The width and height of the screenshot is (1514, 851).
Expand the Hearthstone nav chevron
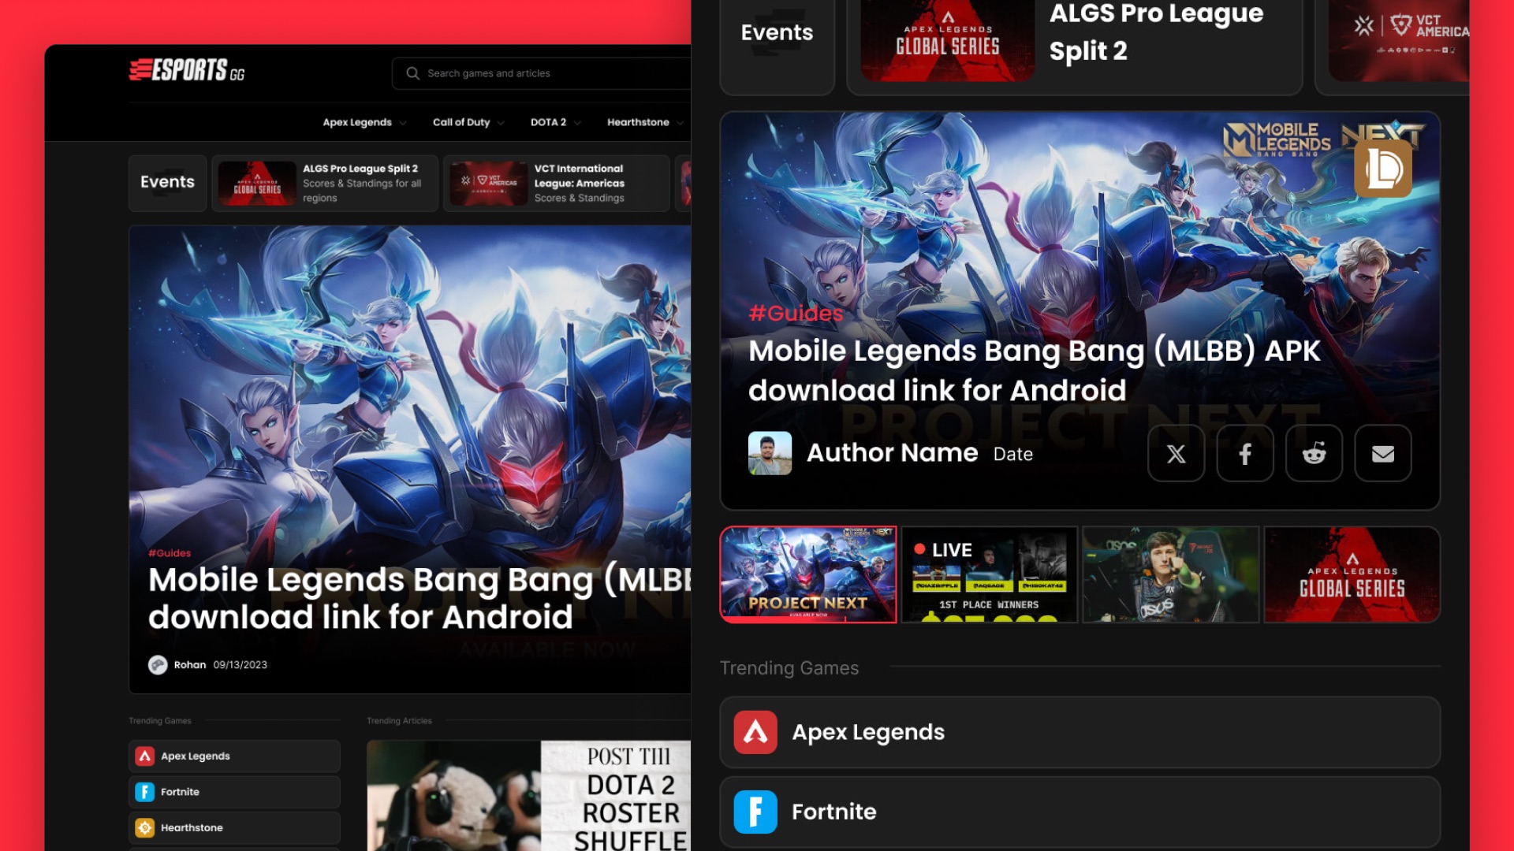tap(680, 123)
